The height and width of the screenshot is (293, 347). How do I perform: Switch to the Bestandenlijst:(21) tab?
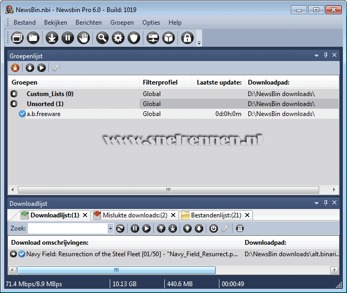coord(216,215)
